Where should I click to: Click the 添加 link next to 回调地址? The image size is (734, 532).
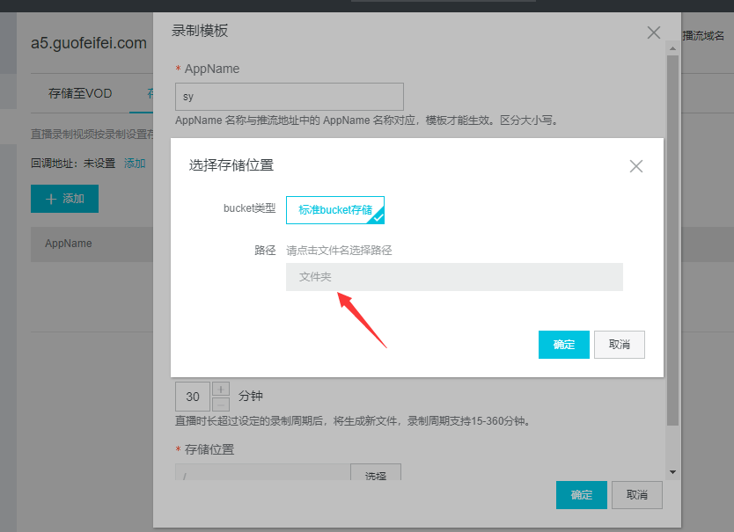click(135, 164)
